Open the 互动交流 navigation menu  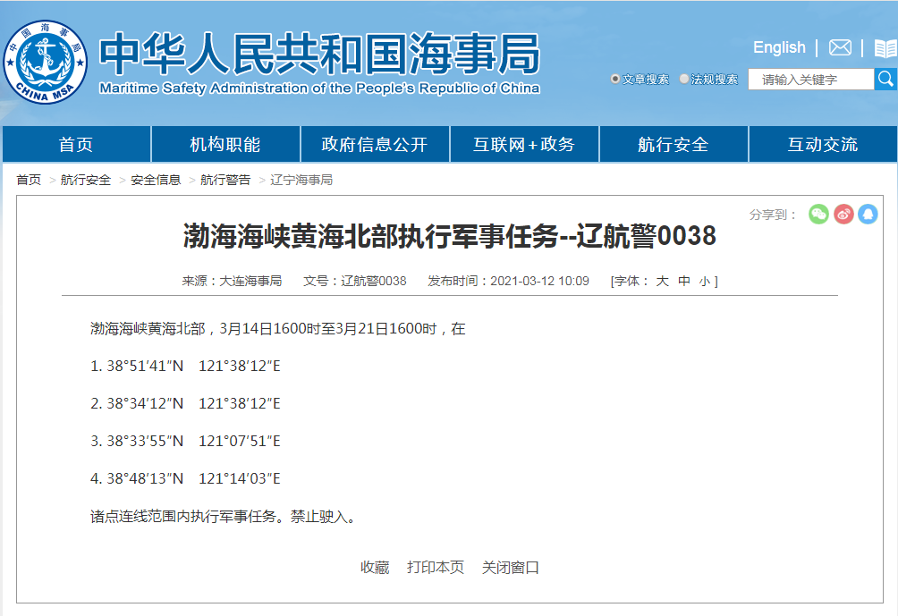pyautogui.click(x=823, y=144)
